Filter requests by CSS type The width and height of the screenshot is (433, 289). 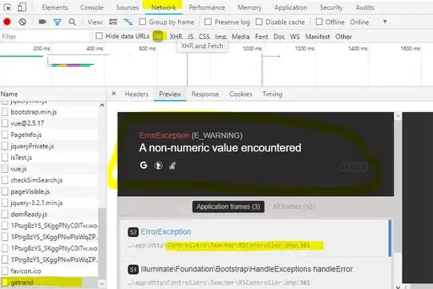pos(204,37)
